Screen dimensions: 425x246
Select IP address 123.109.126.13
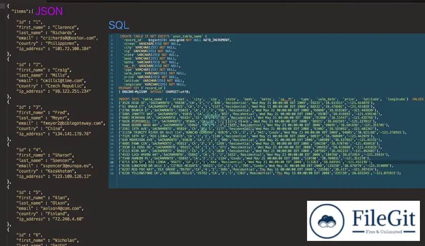tap(72, 176)
